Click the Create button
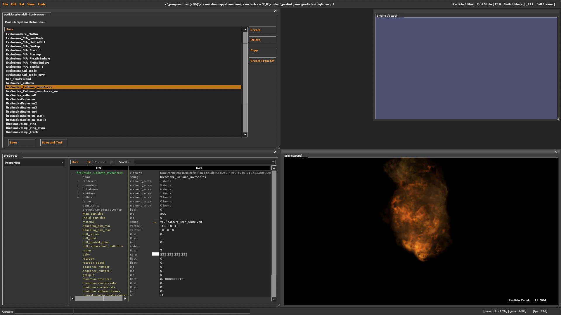 pyautogui.click(x=262, y=30)
